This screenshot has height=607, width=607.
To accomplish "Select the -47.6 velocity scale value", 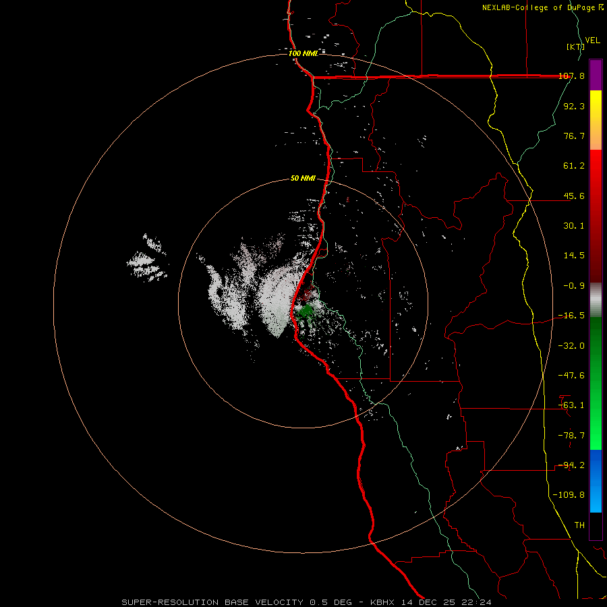I will click(571, 376).
